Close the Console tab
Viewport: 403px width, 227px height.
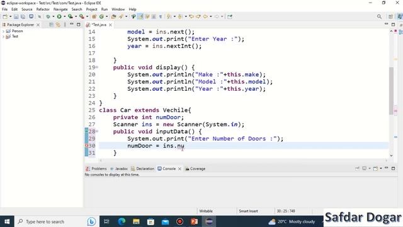[x=179, y=169]
